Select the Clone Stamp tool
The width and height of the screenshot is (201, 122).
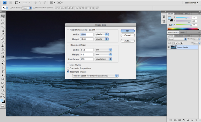click(x=3, y=46)
